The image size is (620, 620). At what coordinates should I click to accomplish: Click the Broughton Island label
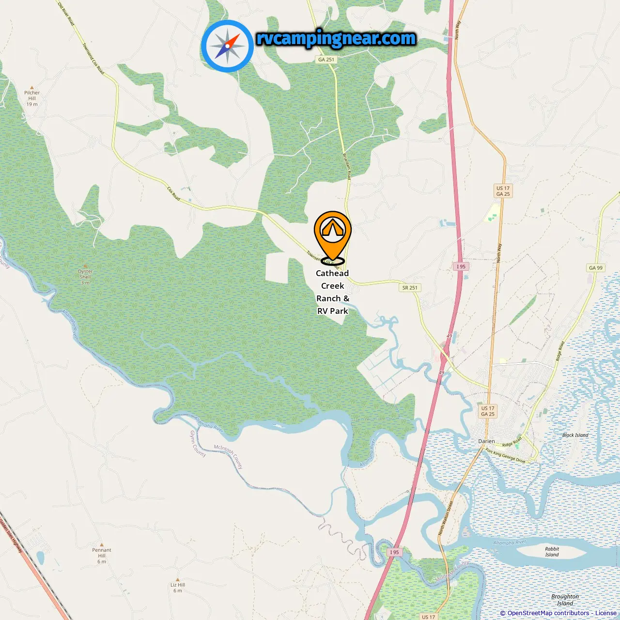(x=565, y=600)
